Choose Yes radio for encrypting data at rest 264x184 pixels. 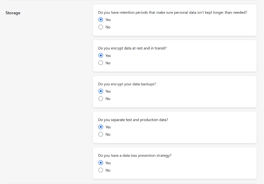coord(101,56)
